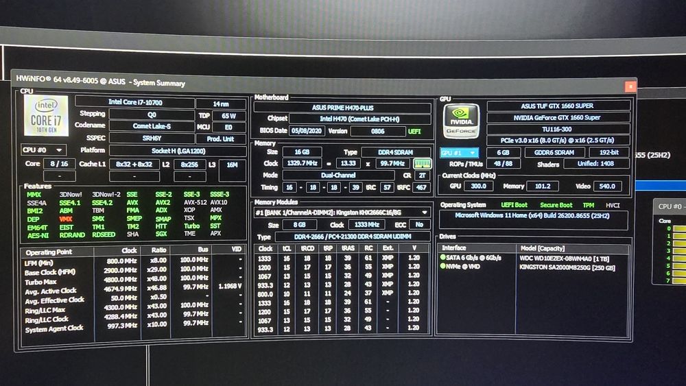Click the 14 nm process value
686x386 pixels.
click(220, 104)
